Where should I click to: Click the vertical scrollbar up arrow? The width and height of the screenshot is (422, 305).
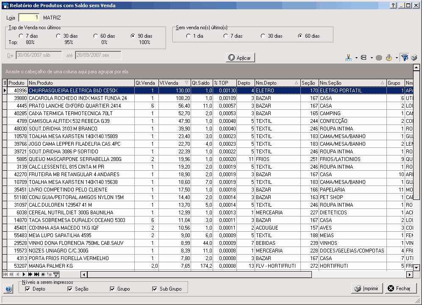coord(416,67)
